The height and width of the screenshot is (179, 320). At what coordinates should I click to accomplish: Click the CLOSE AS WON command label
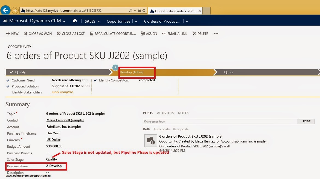pos(40,34)
